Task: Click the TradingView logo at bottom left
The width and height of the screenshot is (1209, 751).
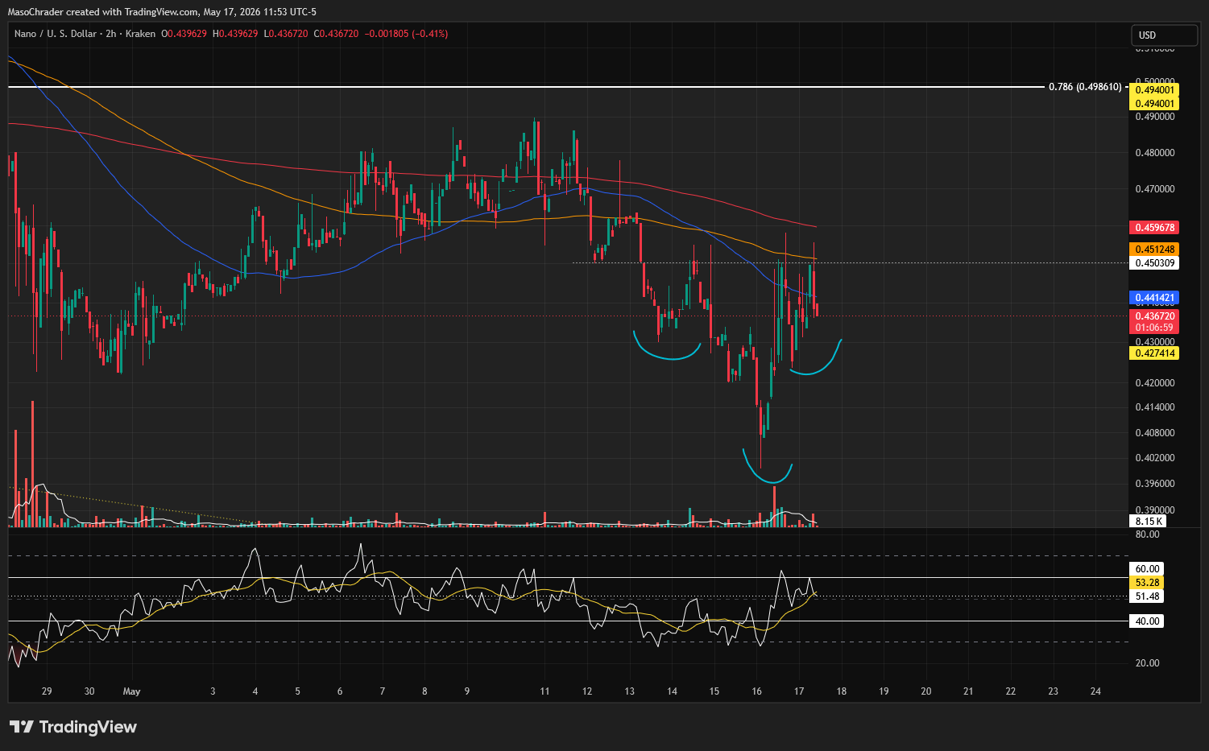Action: click(73, 727)
